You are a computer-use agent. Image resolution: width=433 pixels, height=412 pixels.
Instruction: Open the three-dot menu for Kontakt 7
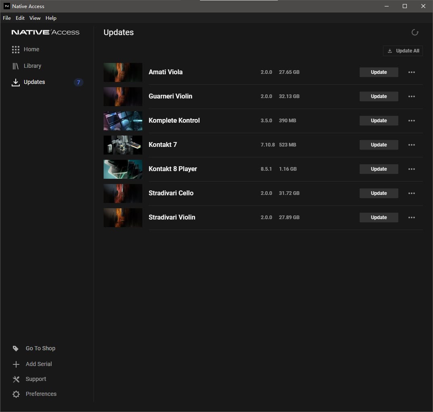(x=411, y=145)
